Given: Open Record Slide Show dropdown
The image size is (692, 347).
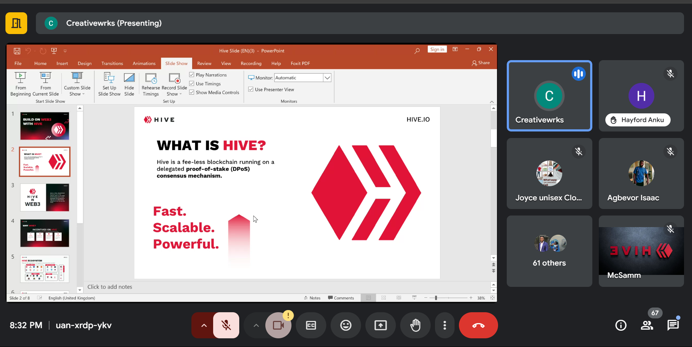Looking at the screenshot, I should 174,84.
